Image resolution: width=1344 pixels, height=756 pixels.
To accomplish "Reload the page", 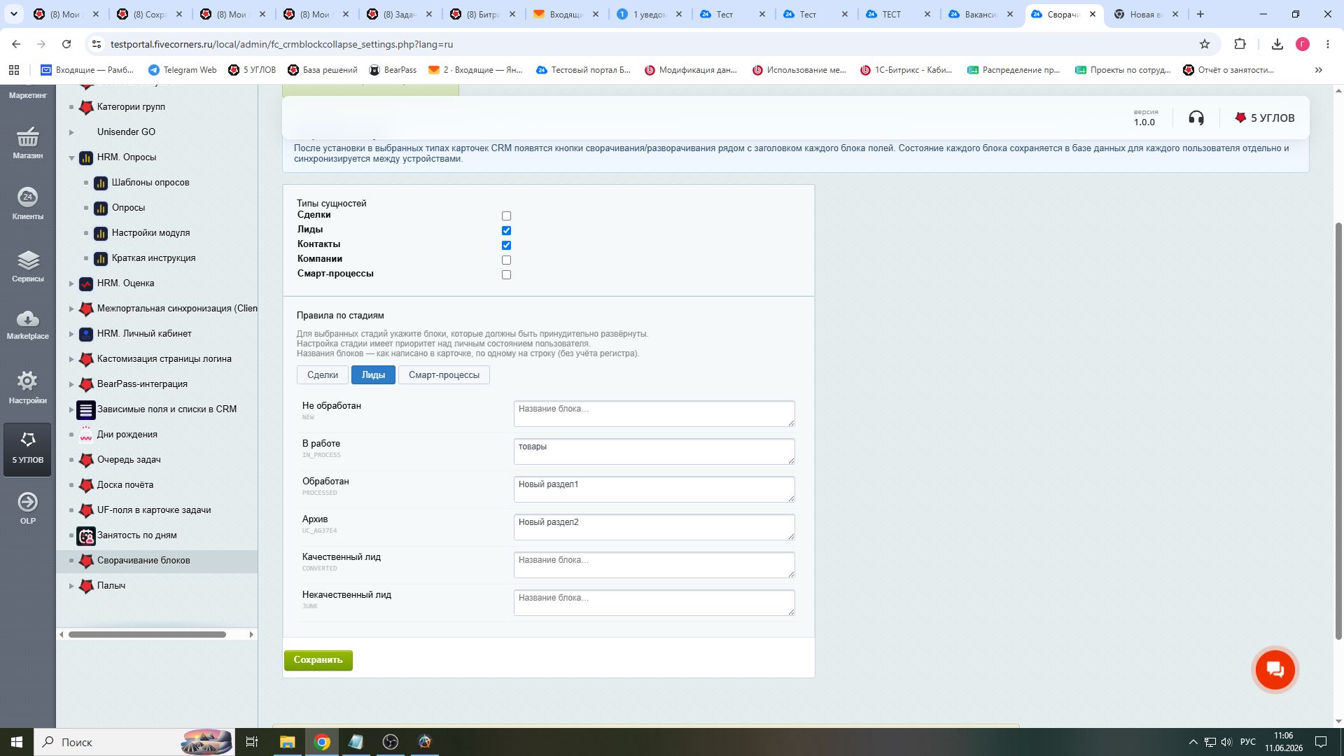I will 66,44.
